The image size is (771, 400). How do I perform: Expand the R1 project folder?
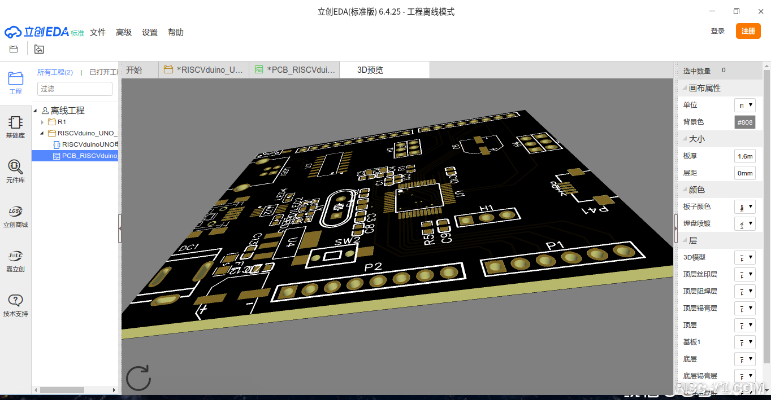click(x=41, y=122)
